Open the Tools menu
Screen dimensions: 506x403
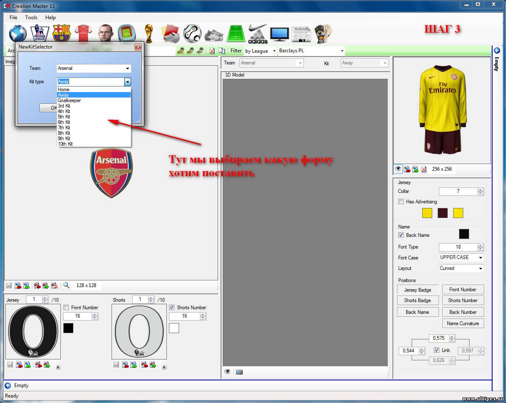pos(31,18)
